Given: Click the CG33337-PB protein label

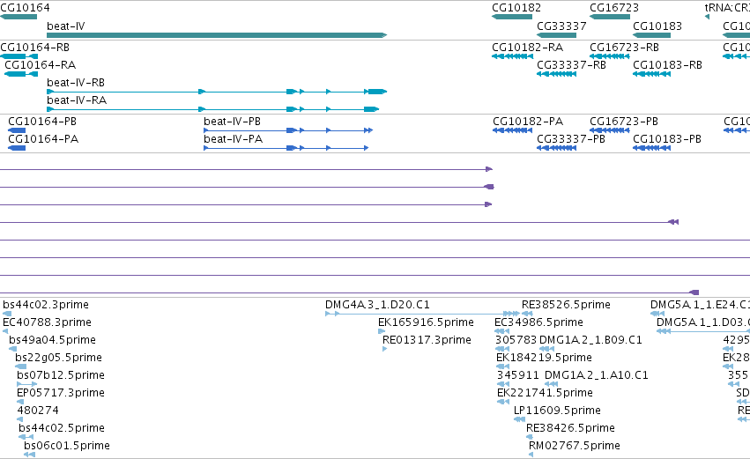Looking at the screenshot, I should point(570,139).
